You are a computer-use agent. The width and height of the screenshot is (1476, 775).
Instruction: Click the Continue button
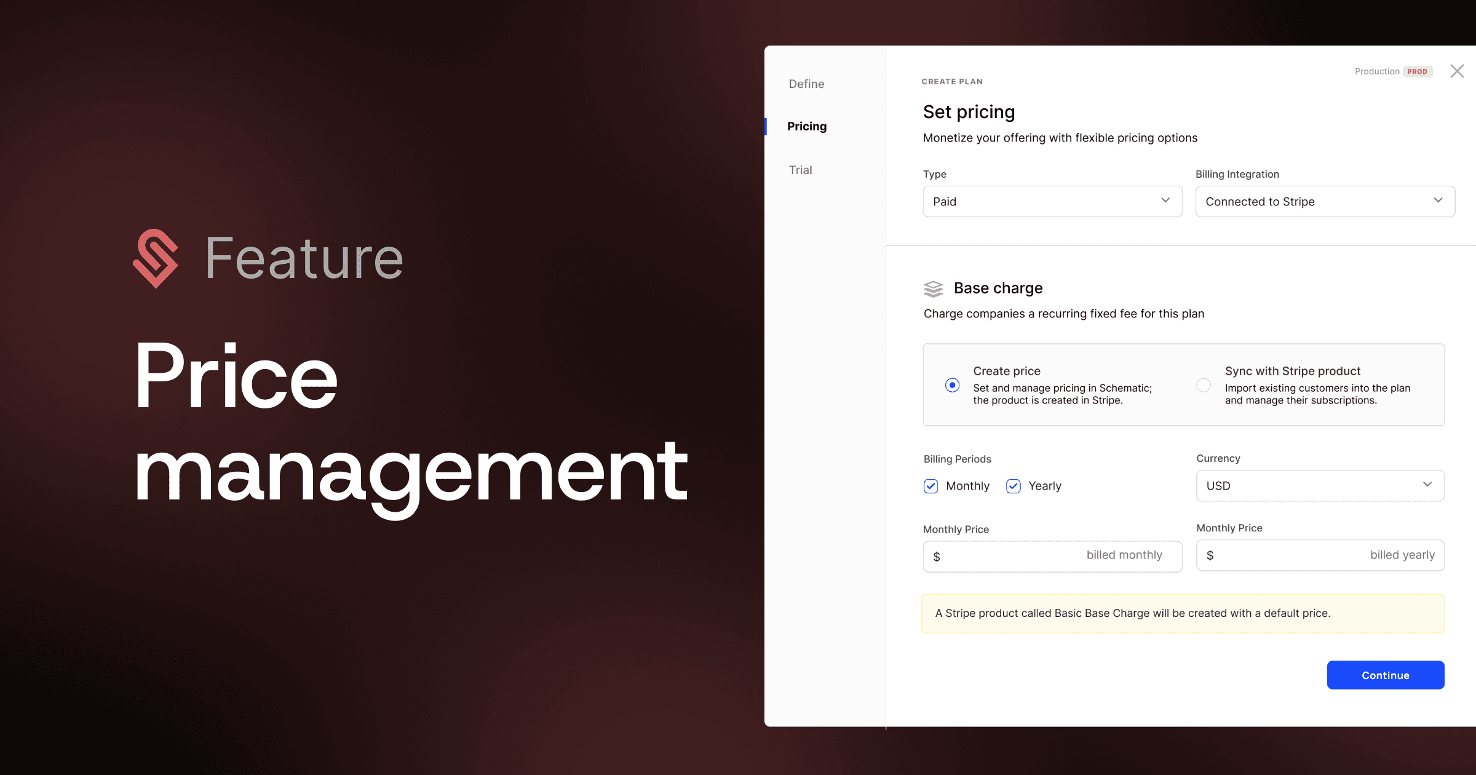(x=1385, y=675)
